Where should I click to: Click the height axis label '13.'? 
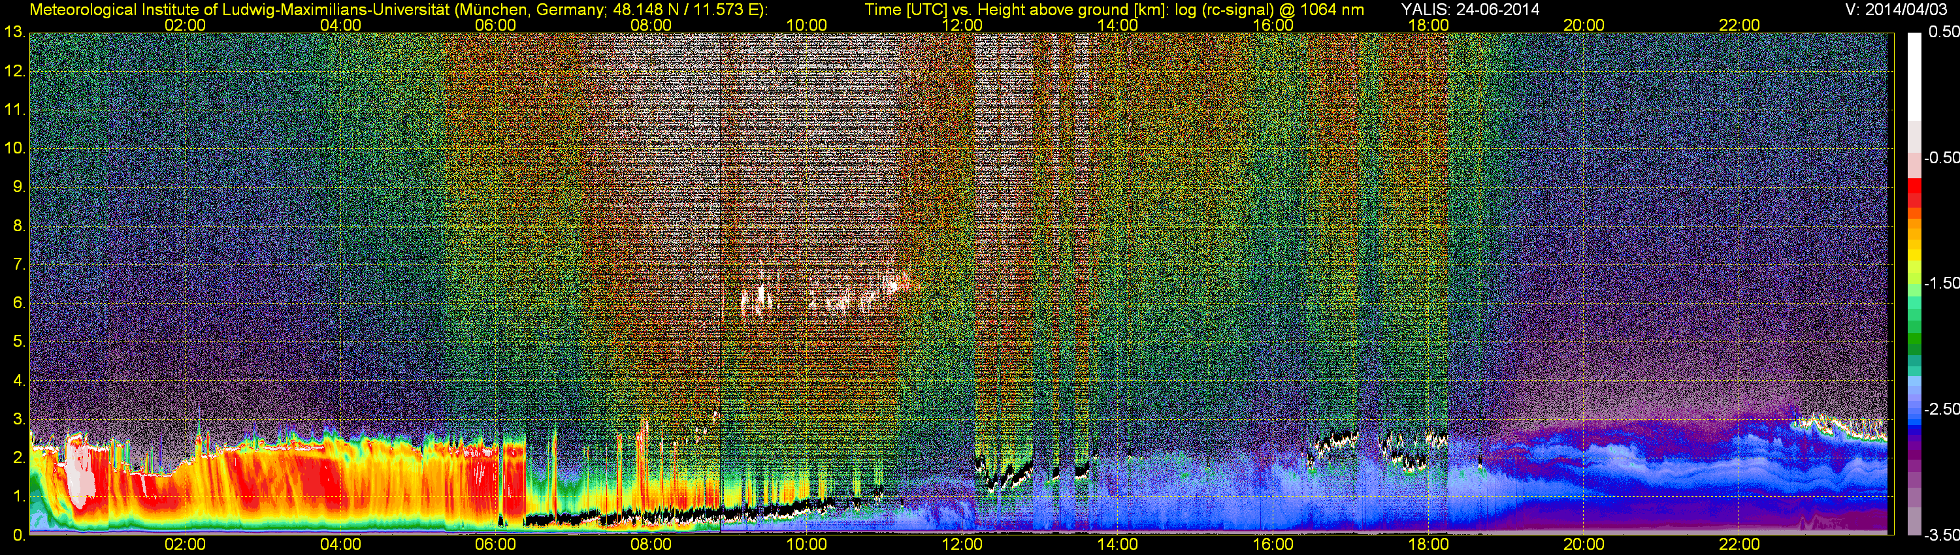[x=15, y=33]
